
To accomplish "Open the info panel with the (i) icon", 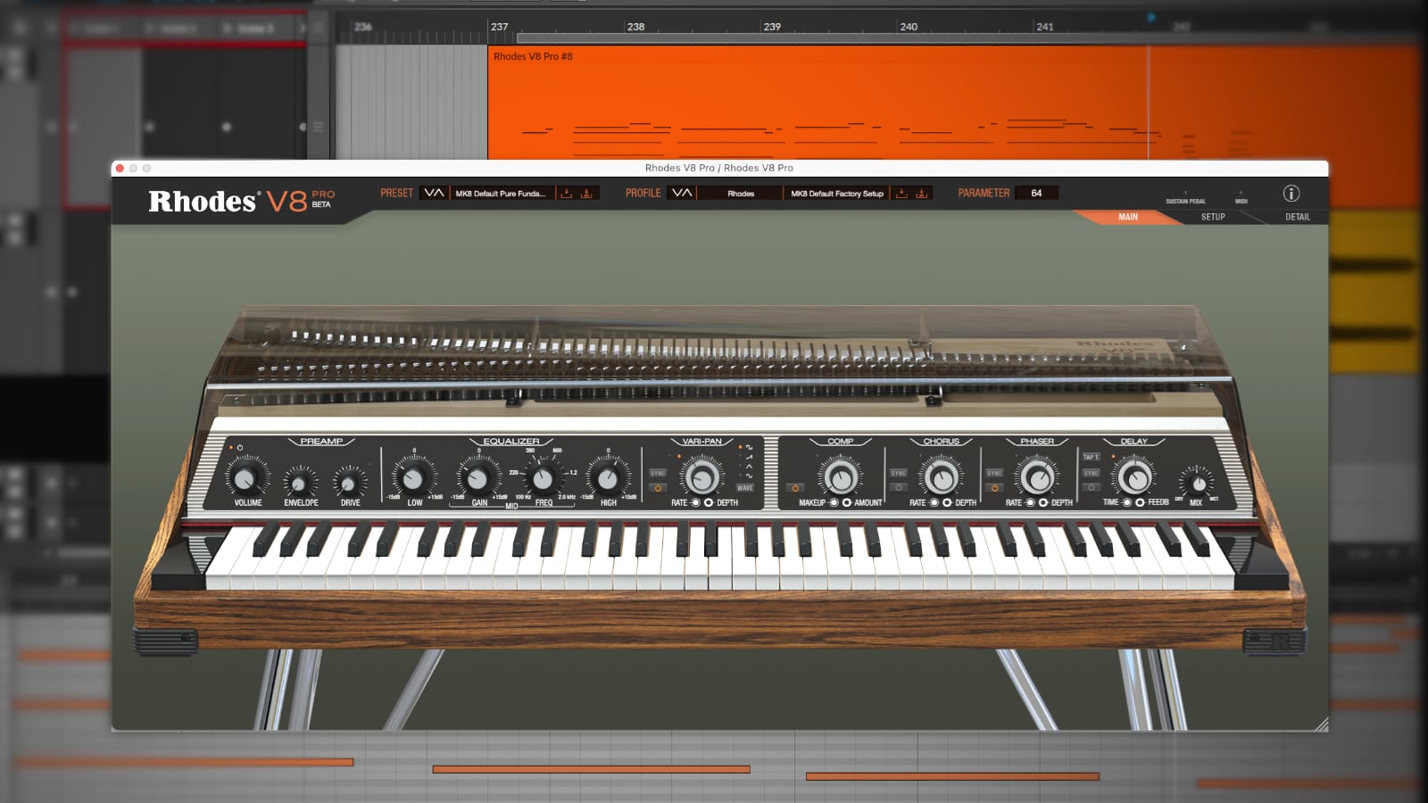I will [x=1293, y=193].
